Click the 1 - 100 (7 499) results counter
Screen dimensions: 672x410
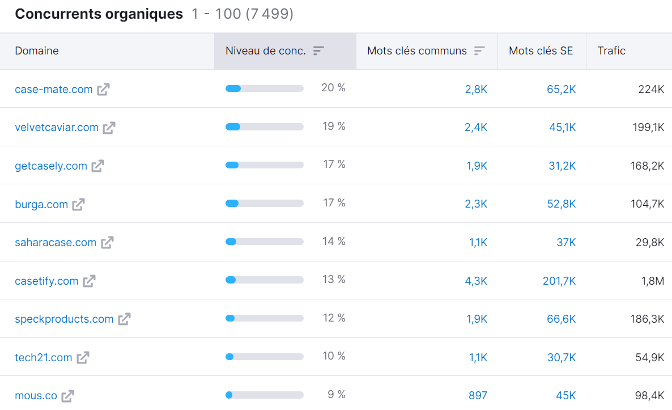240,14
